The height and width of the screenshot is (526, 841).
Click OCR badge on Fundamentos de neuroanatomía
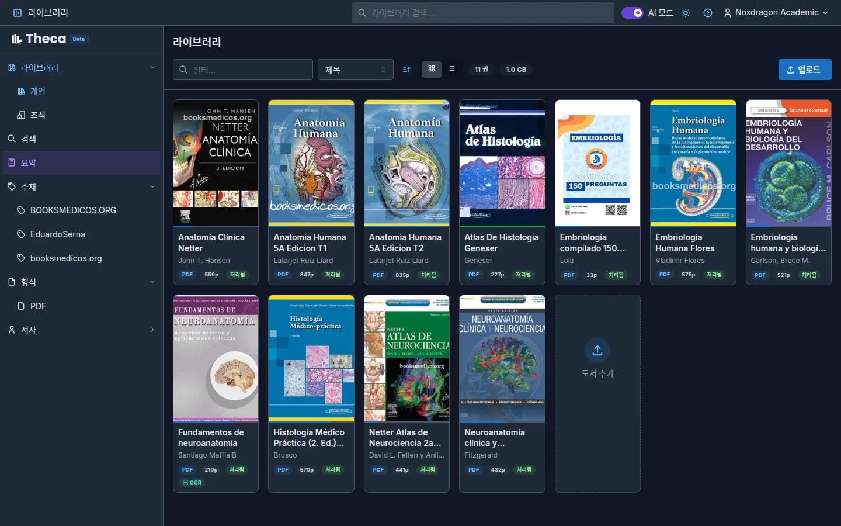coord(192,483)
